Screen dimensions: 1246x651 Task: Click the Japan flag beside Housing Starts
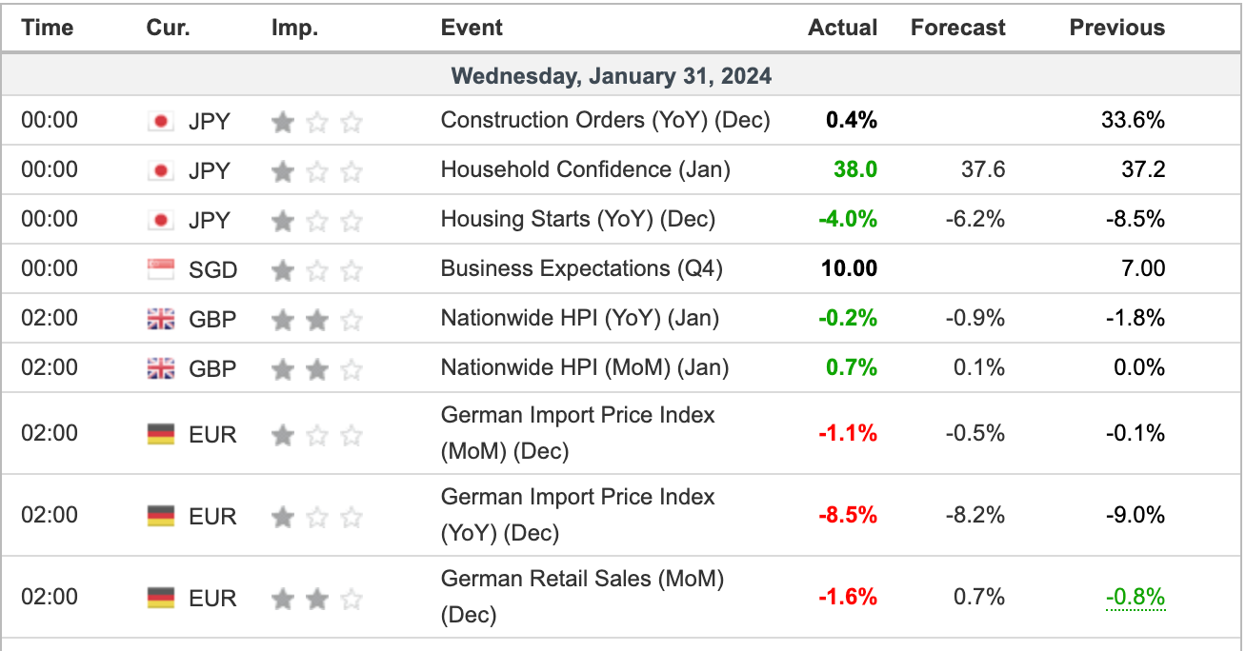(161, 220)
